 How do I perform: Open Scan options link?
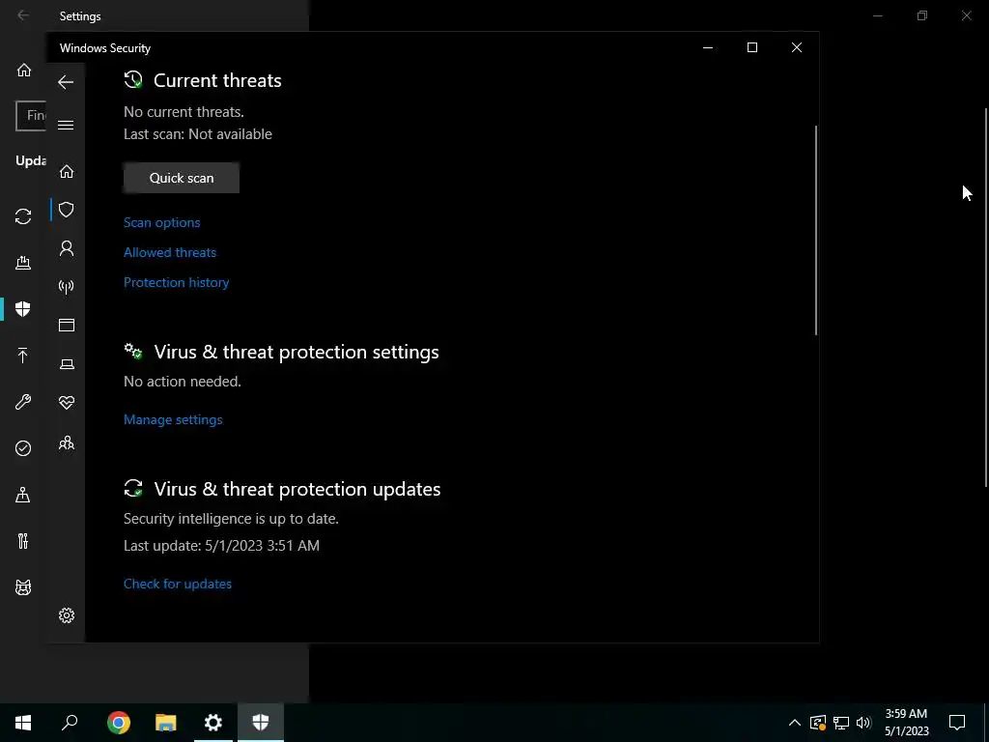[x=162, y=223]
